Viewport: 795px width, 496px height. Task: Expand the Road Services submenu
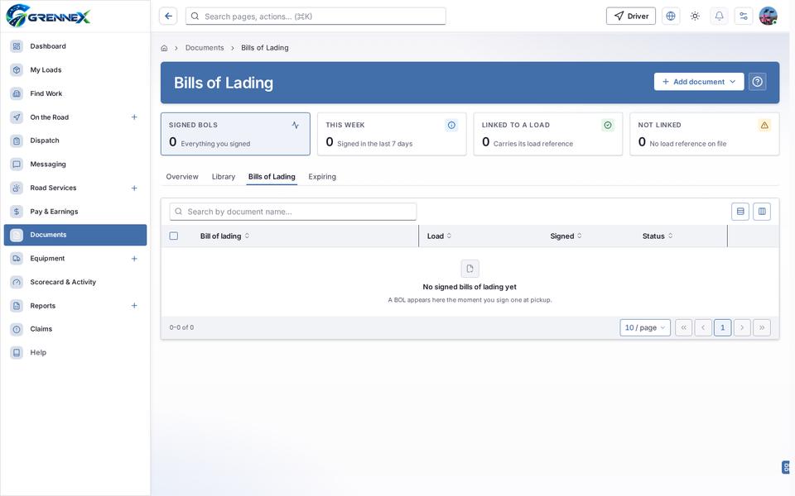(134, 188)
